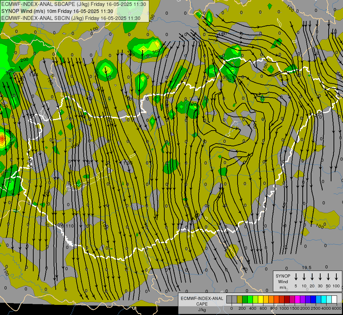Click the 'SYNOP Wind (m/s) 10m' title line
The image size is (343, 315).
click(x=57, y=11)
